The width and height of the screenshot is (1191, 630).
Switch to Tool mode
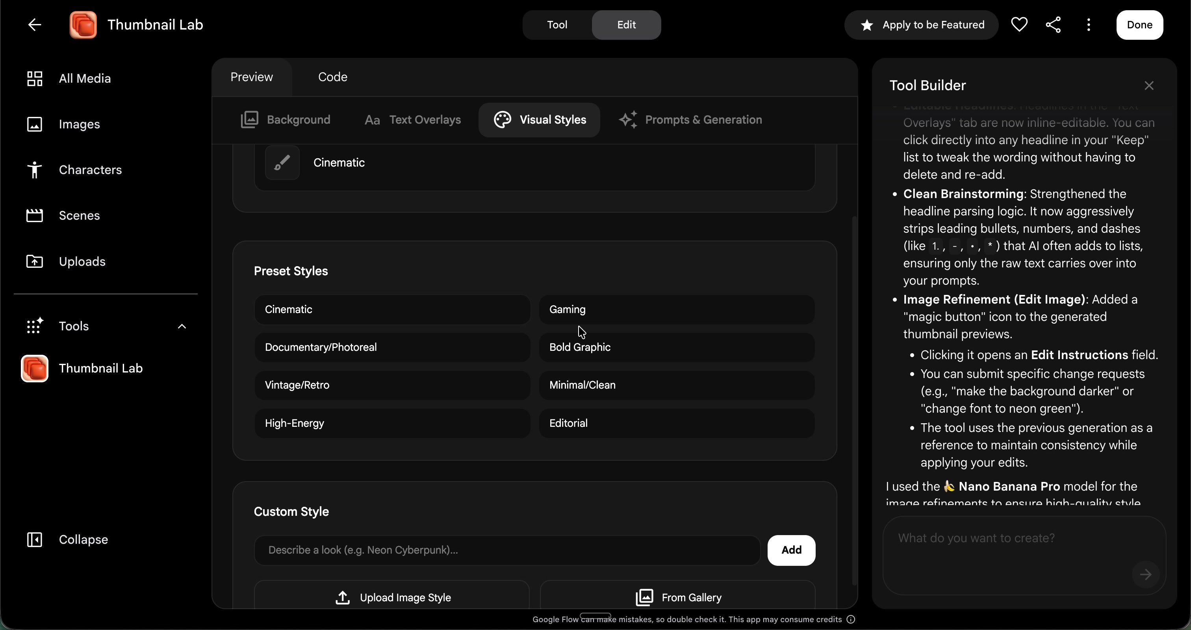pyautogui.click(x=557, y=25)
